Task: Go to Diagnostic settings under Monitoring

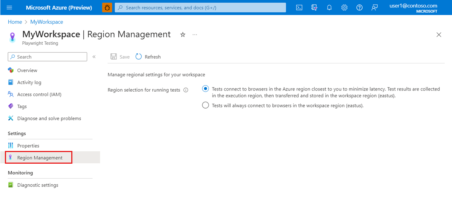Action: tap(38, 185)
